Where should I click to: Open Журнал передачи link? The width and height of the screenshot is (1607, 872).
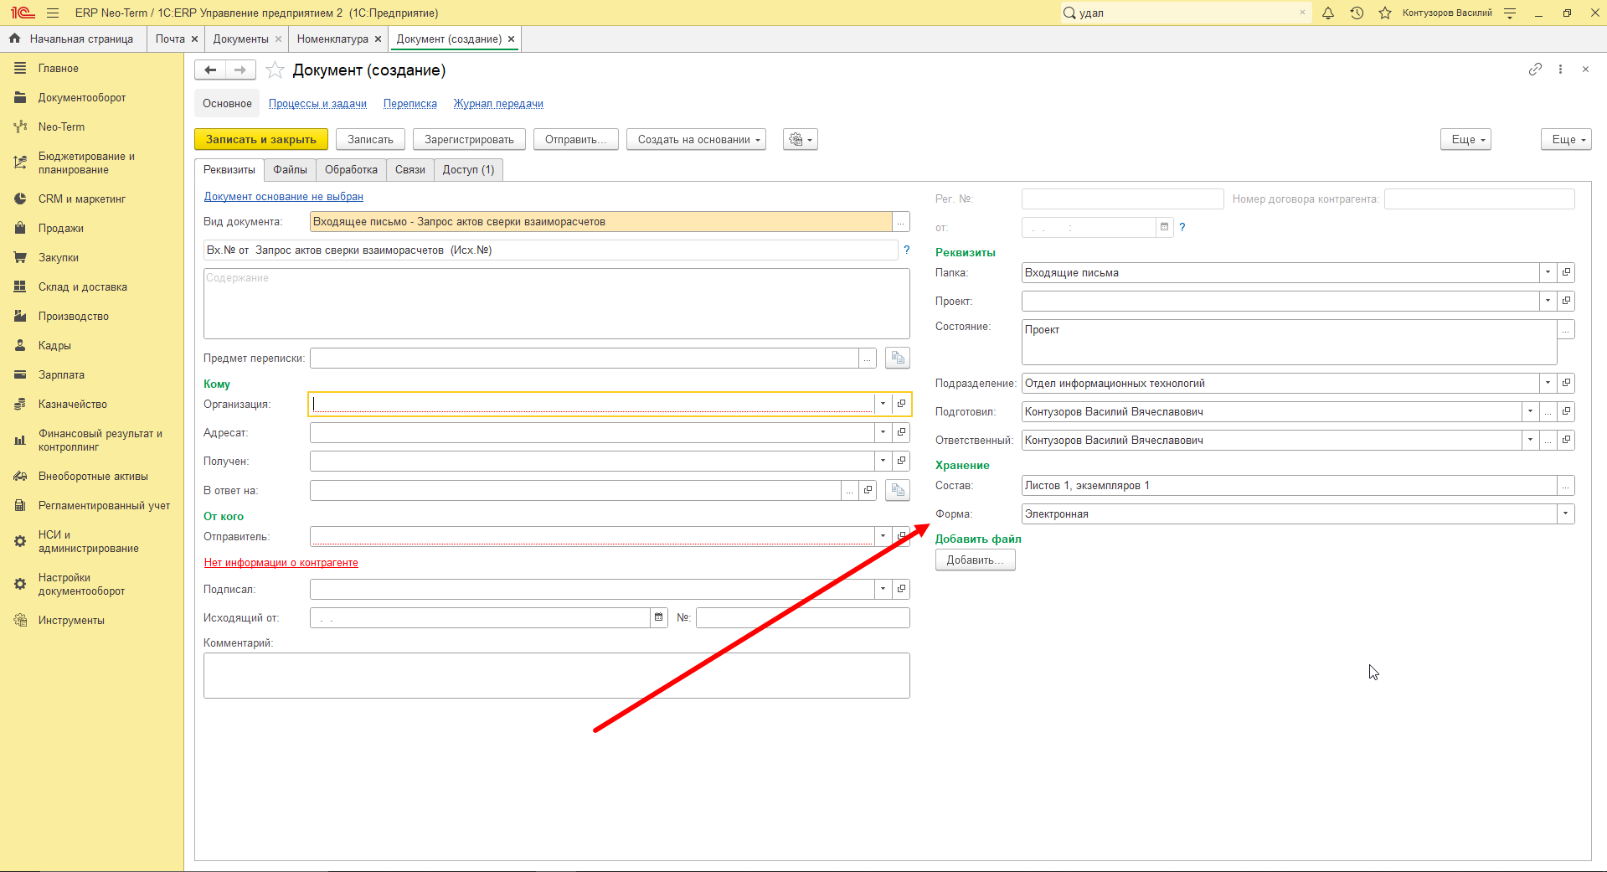pyautogui.click(x=498, y=104)
